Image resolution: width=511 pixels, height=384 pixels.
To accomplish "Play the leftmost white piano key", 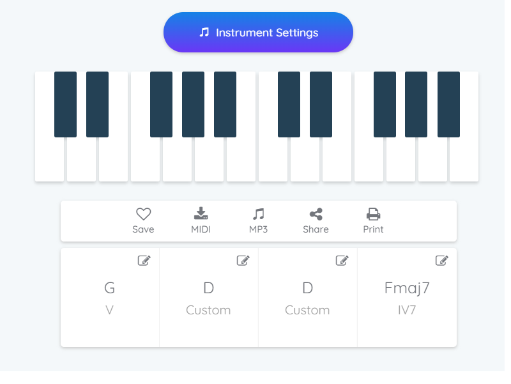I will [49, 160].
